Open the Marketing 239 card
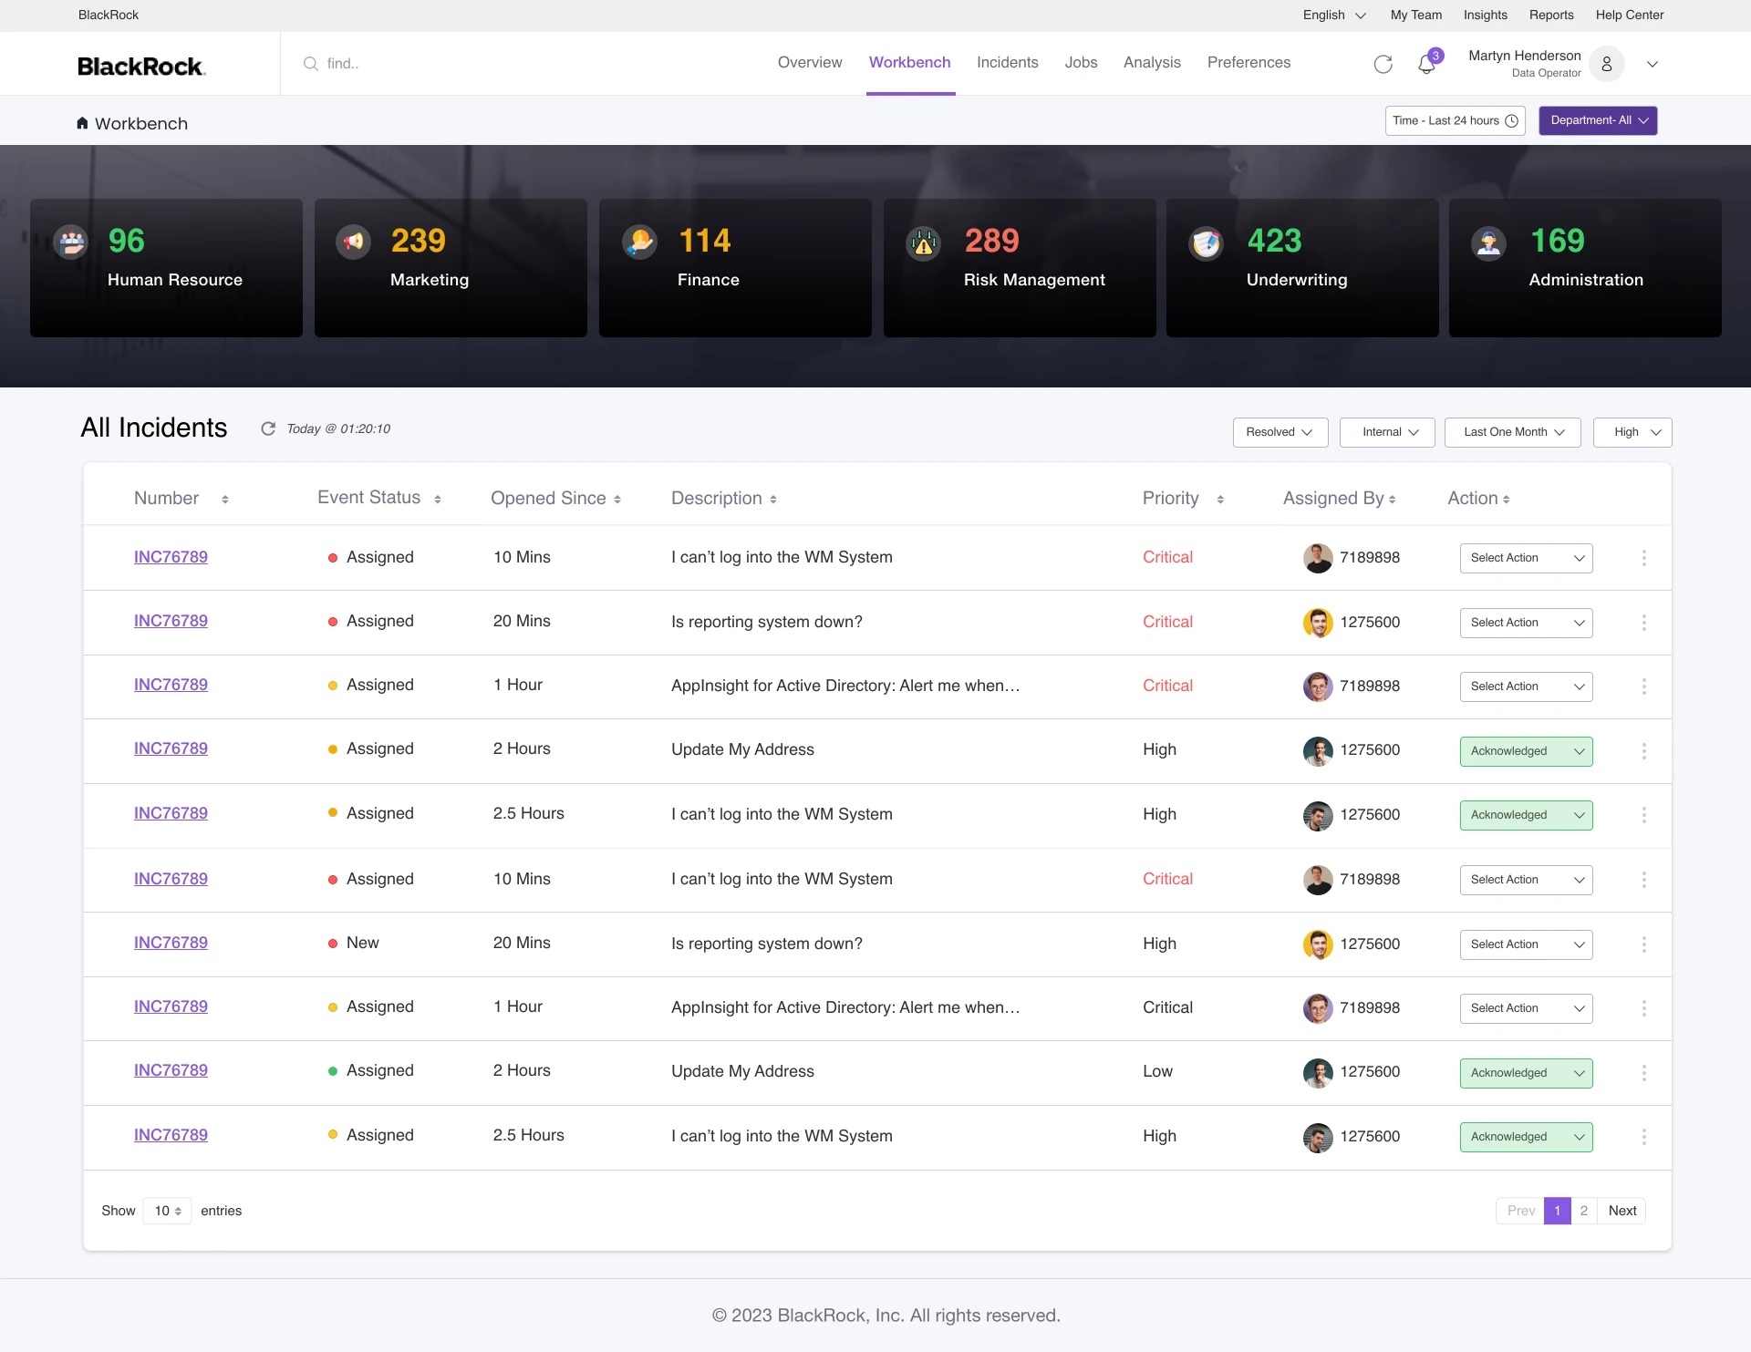 point(451,268)
